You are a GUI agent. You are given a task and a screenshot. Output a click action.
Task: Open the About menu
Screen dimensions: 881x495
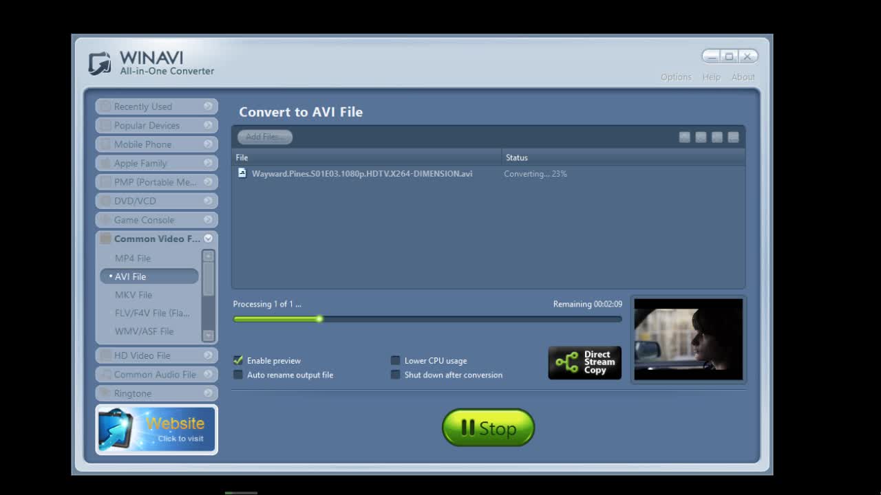(743, 77)
